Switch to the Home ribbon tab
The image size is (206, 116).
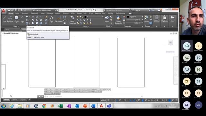coord(11,13)
